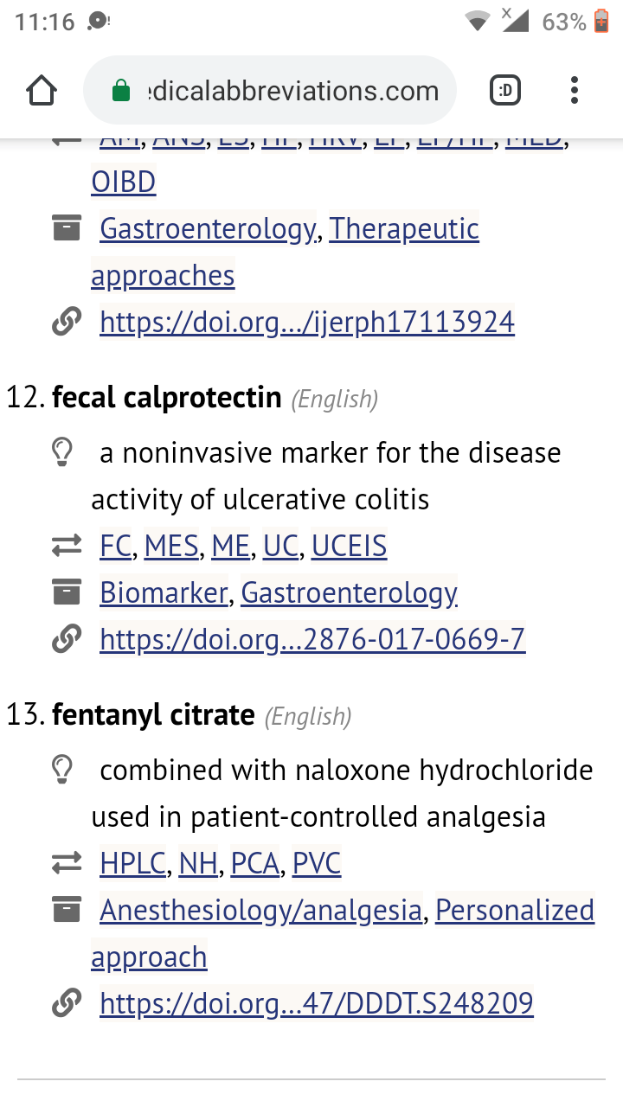Tap the browser home icon
This screenshot has height=1107, width=623.
coord(42,90)
